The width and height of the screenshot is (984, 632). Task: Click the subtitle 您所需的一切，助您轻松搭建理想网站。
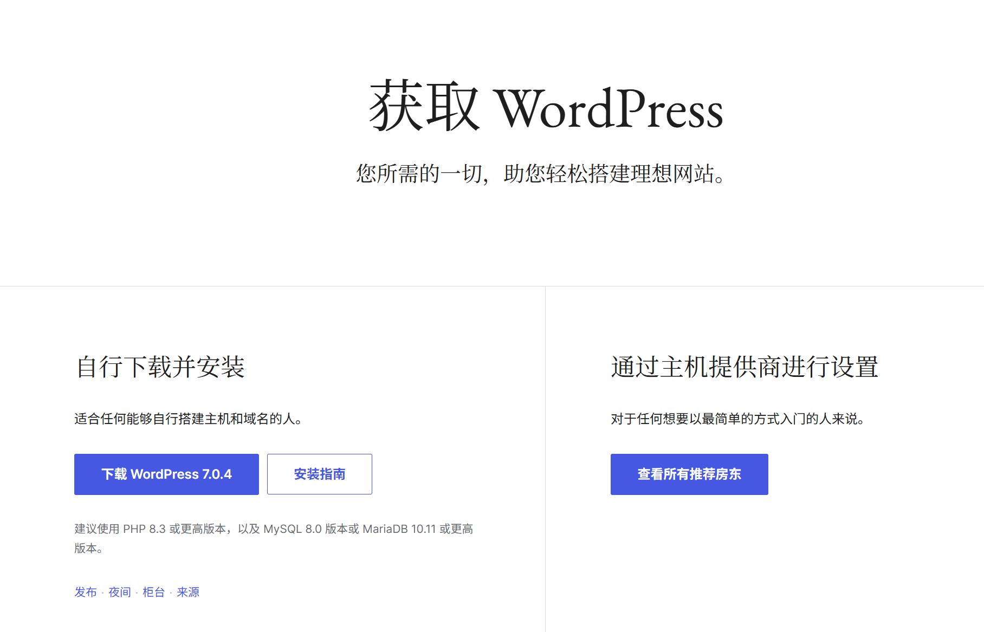541,174
